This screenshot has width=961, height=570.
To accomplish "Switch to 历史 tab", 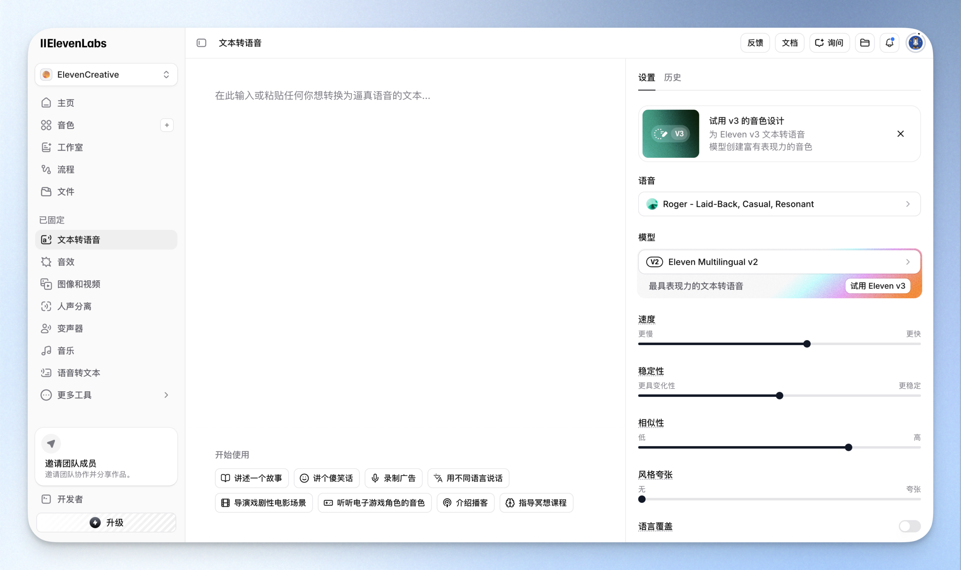I will [x=672, y=78].
